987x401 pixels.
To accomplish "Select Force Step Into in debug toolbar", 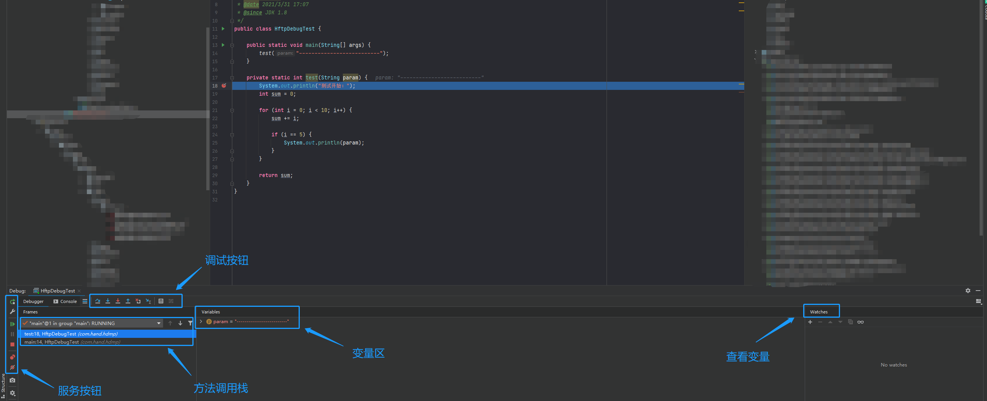I will pyautogui.click(x=118, y=301).
